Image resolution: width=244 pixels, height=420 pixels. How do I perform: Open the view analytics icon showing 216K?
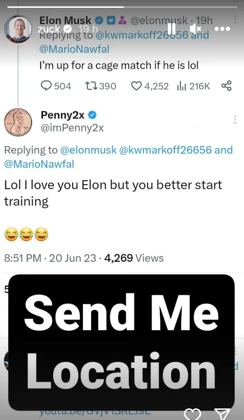coord(182,86)
